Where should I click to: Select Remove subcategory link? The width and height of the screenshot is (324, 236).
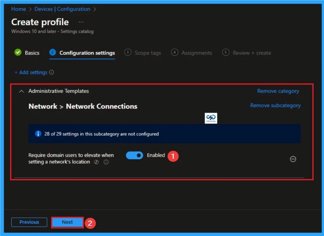275,105
